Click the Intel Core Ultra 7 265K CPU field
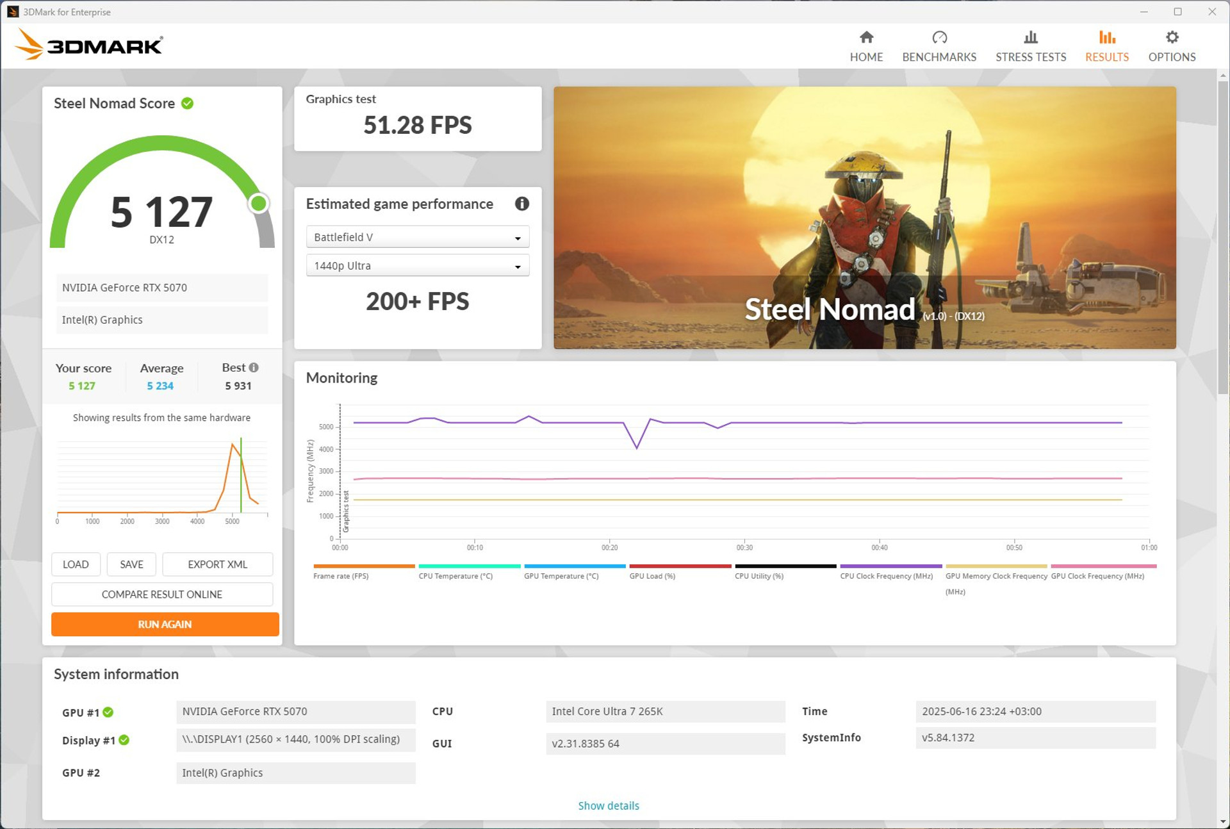The width and height of the screenshot is (1230, 829). 666,711
